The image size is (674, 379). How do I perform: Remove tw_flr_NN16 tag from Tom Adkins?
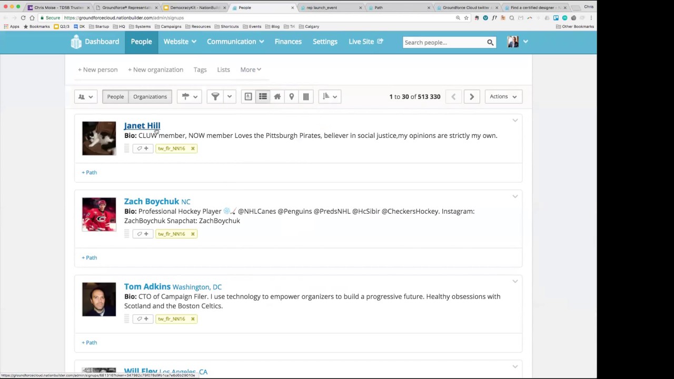coord(193,319)
